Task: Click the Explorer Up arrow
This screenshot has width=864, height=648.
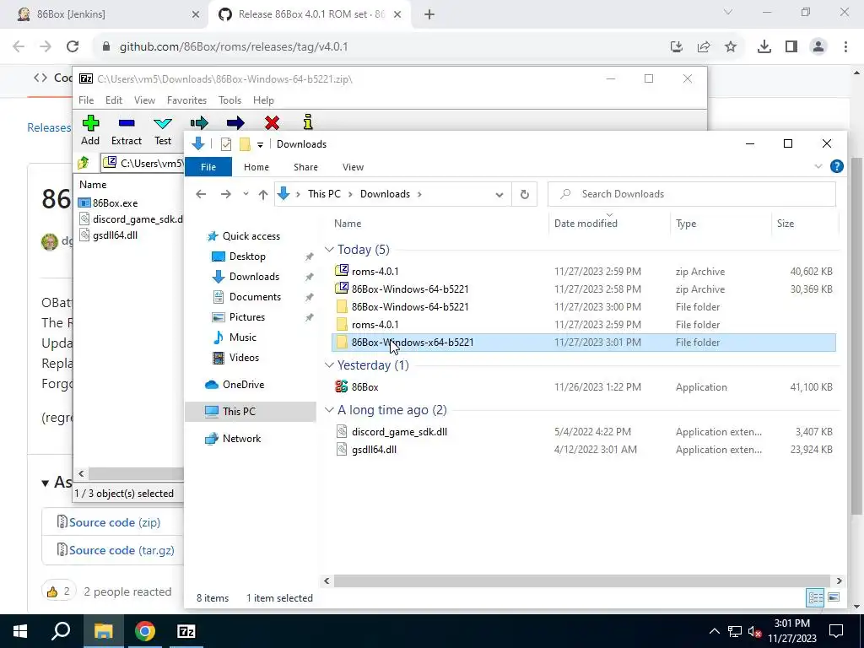Action: click(x=263, y=194)
